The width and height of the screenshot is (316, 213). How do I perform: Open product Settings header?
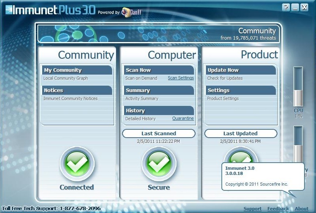pyautogui.click(x=241, y=90)
